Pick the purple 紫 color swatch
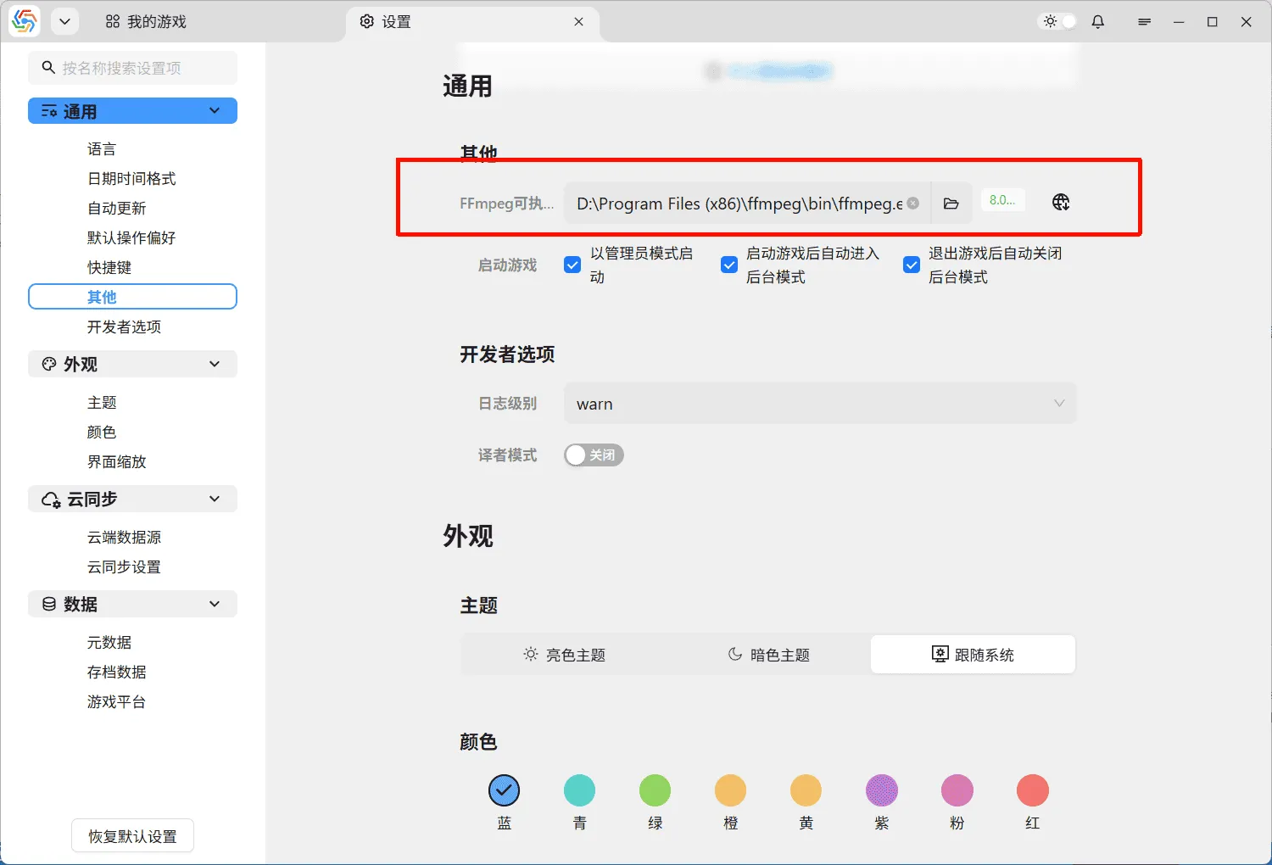1272x865 pixels. (881, 790)
